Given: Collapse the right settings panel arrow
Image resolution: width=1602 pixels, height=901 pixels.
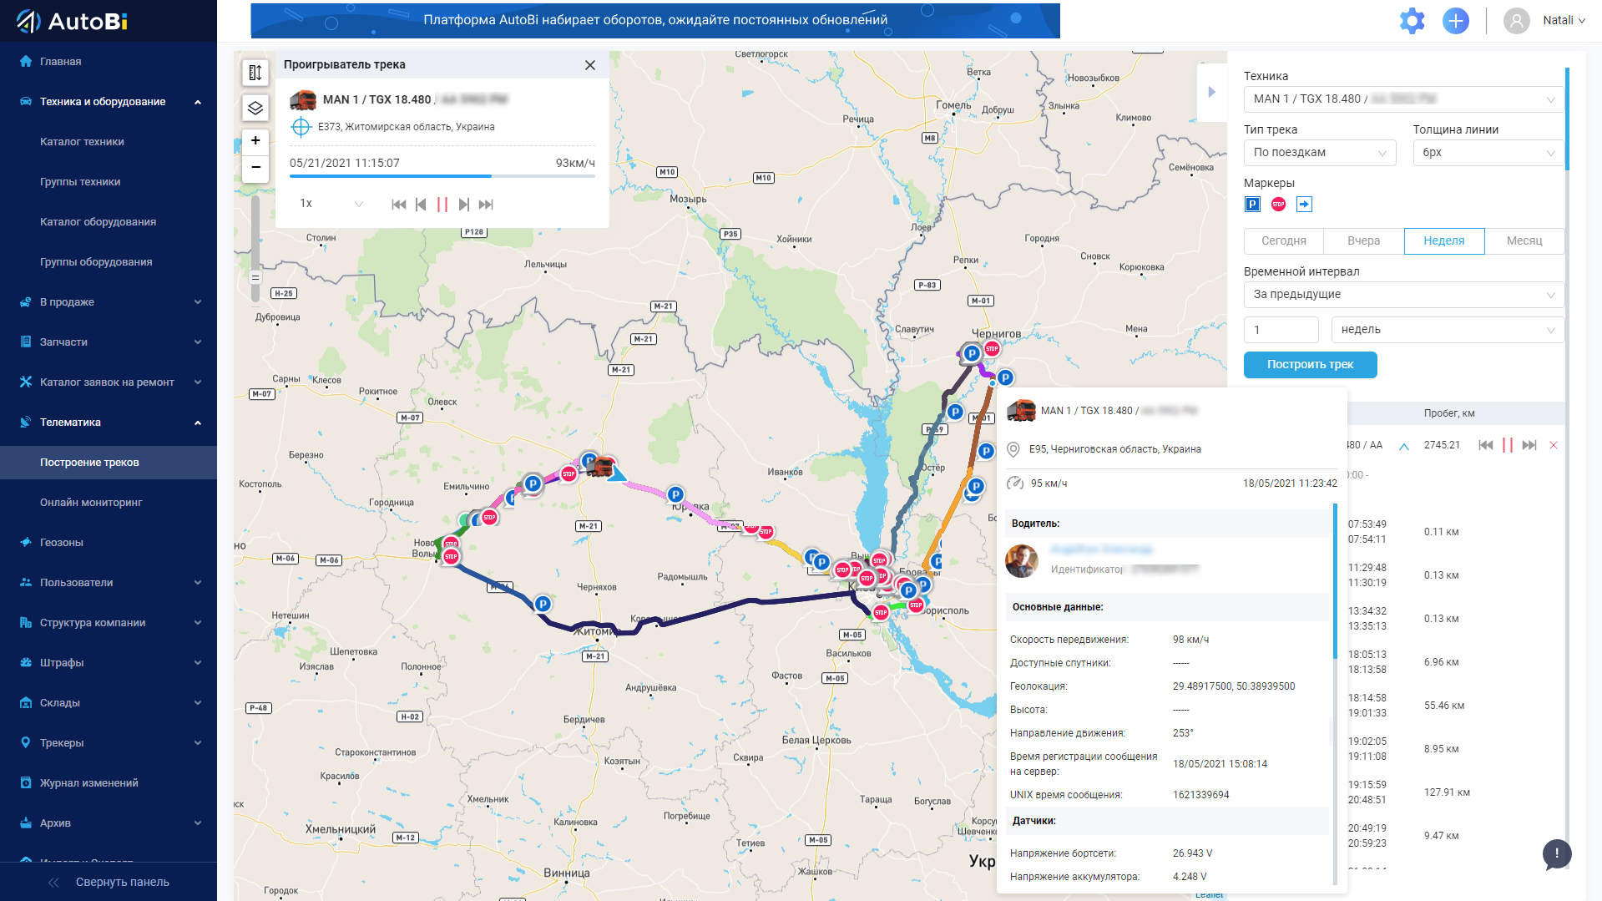Looking at the screenshot, I should point(1212,92).
